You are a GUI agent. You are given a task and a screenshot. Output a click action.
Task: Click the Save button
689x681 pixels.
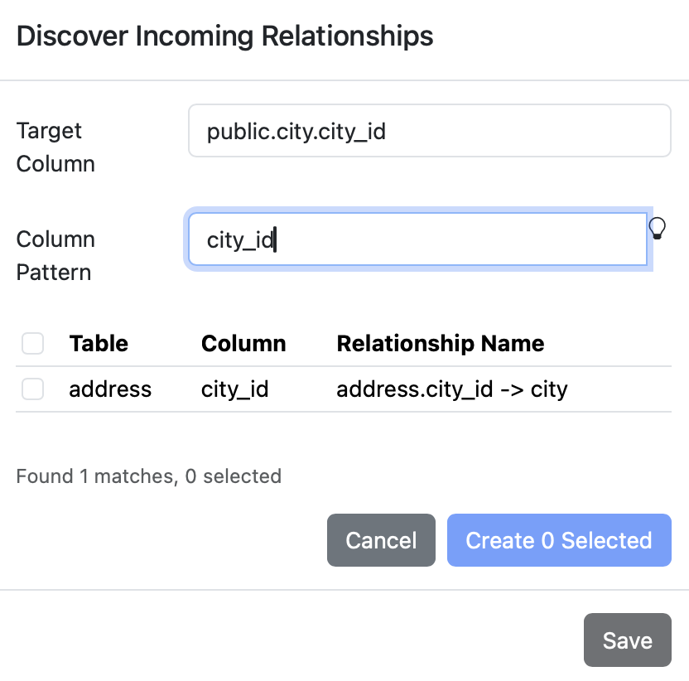[x=627, y=640]
